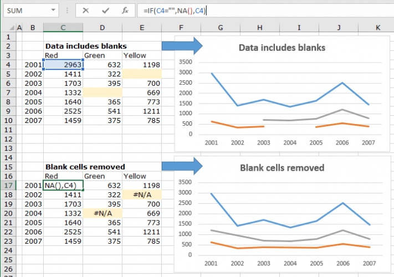Select year 2004 cell in row 7
The image size is (394, 277).
click(x=33, y=93)
